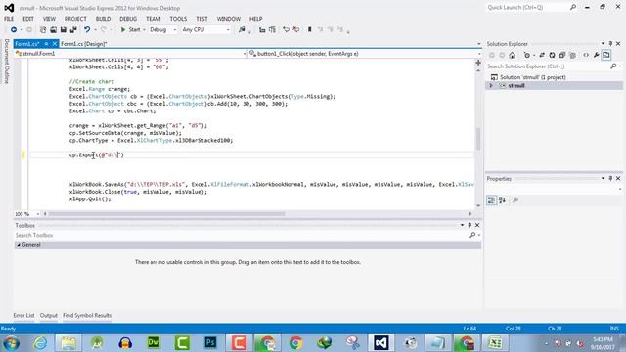
Task: Click the View Code icon in Solution Explorer
Action: pyautogui.click(x=586, y=55)
